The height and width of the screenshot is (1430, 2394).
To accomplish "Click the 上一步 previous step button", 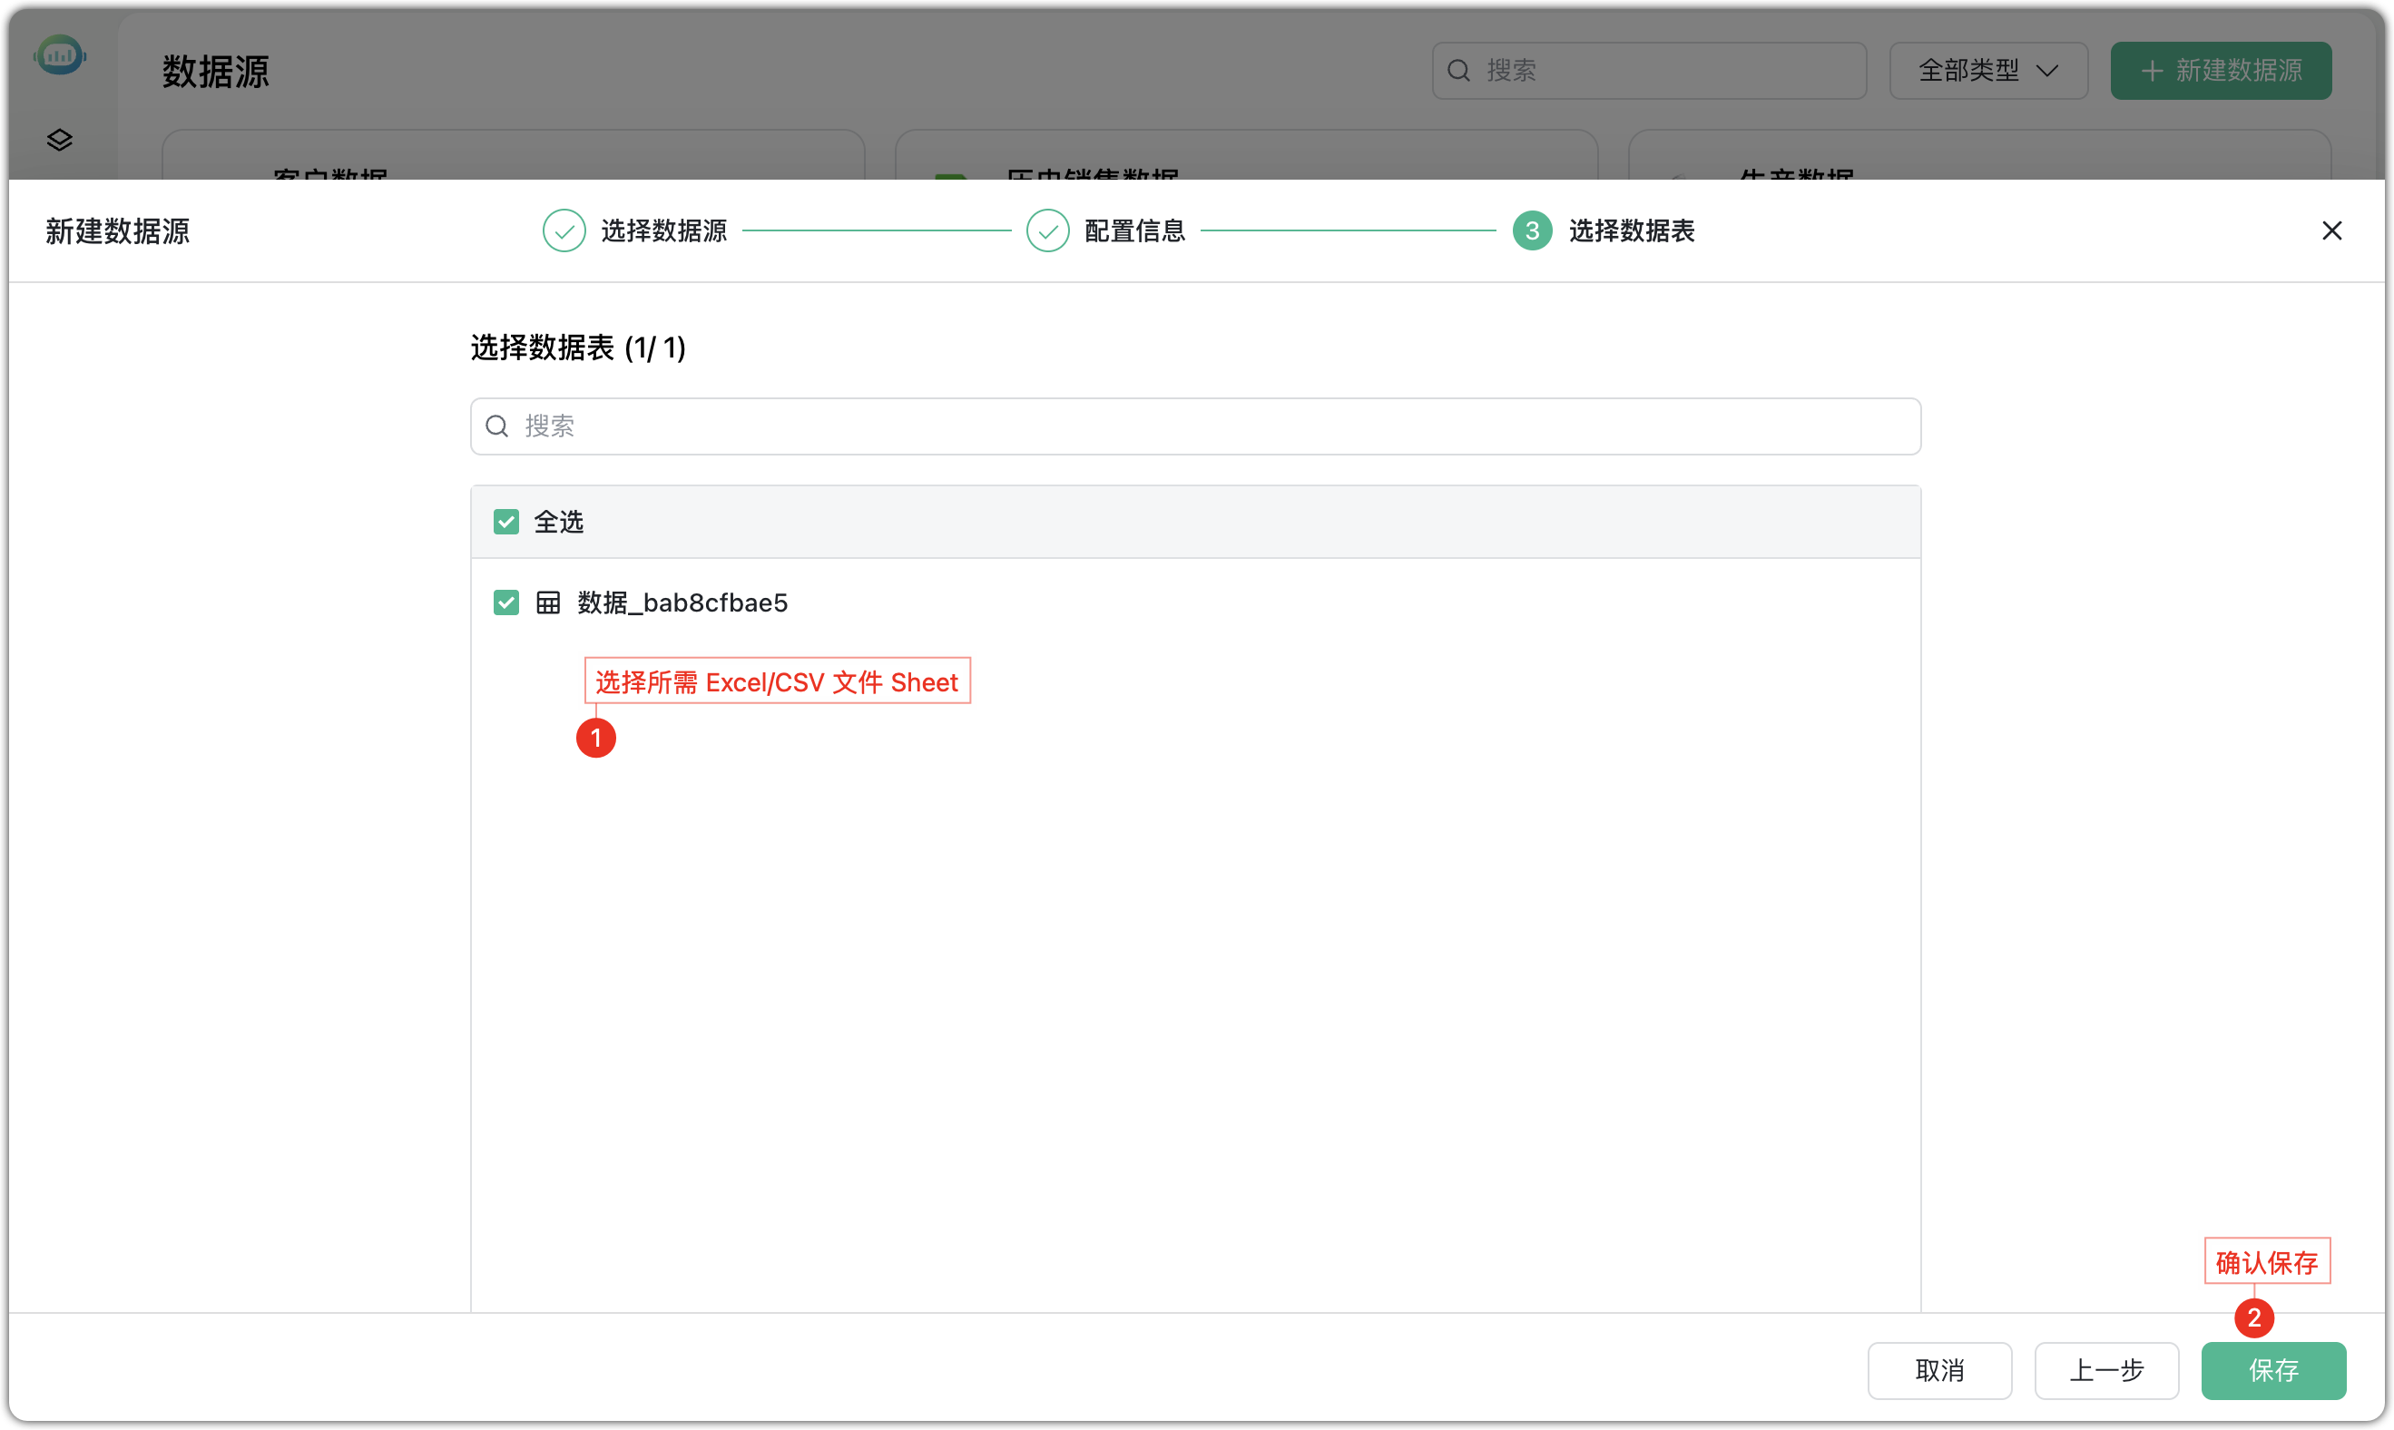I will [x=2105, y=1370].
